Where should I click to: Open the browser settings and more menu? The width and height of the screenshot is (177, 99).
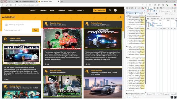[x=171, y=5]
